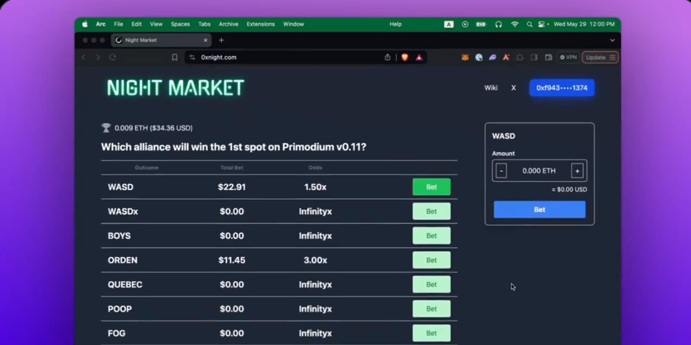Open Spotlight search in menu bar
691x345 pixels.
(530, 24)
